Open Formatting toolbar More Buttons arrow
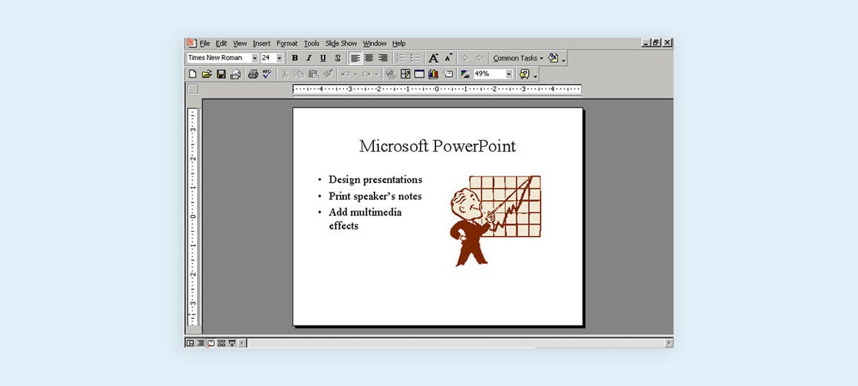The height and width of the screenshot is (386, 858). coord(564,59)
